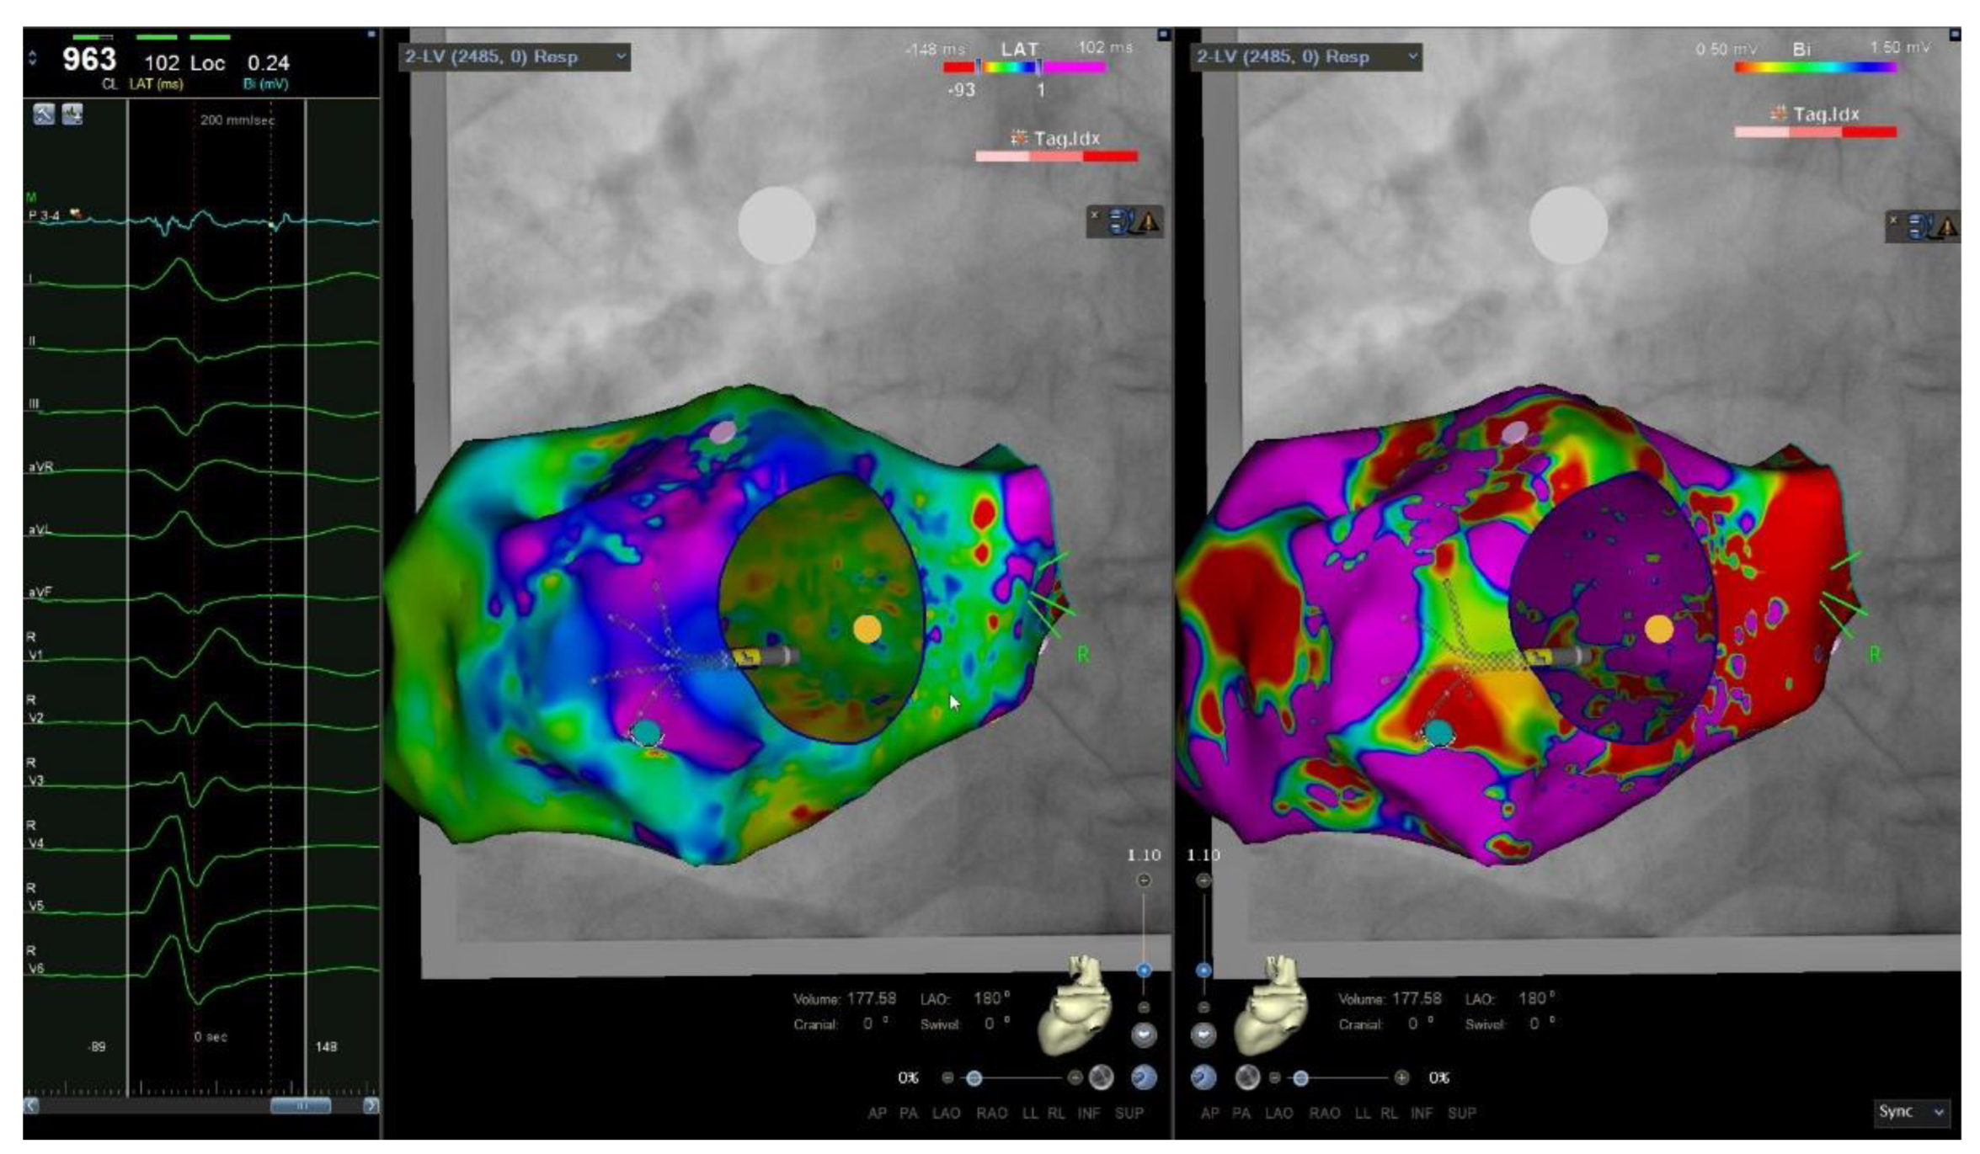
Task: Select the PA view preset in right map
Action: point(1241,1114)
